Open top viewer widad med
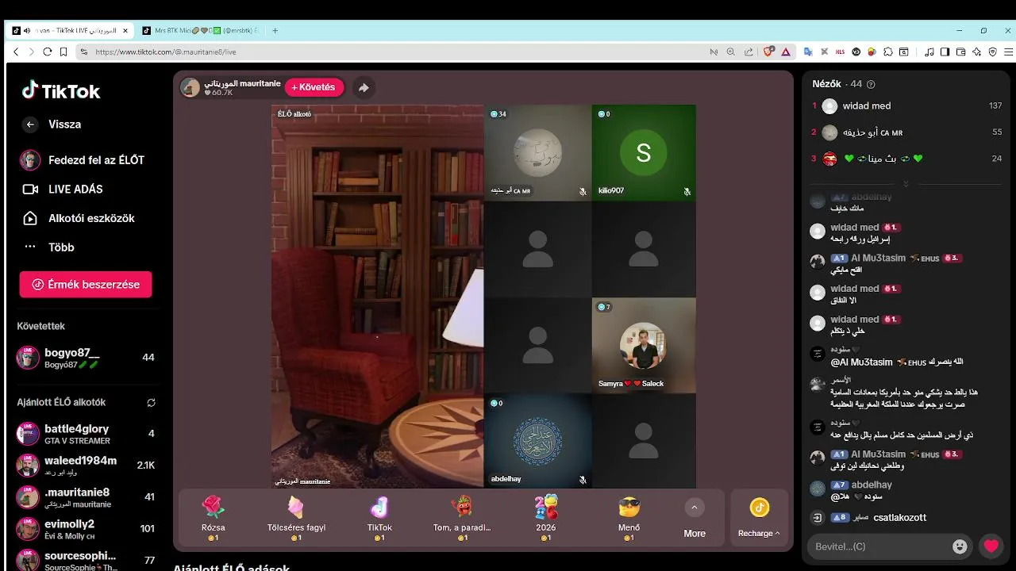 pos(906,105)
